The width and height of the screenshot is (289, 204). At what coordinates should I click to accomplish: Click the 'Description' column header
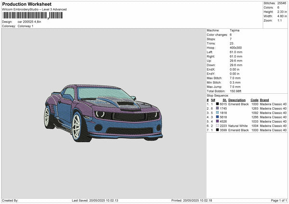tap(237, 100)
